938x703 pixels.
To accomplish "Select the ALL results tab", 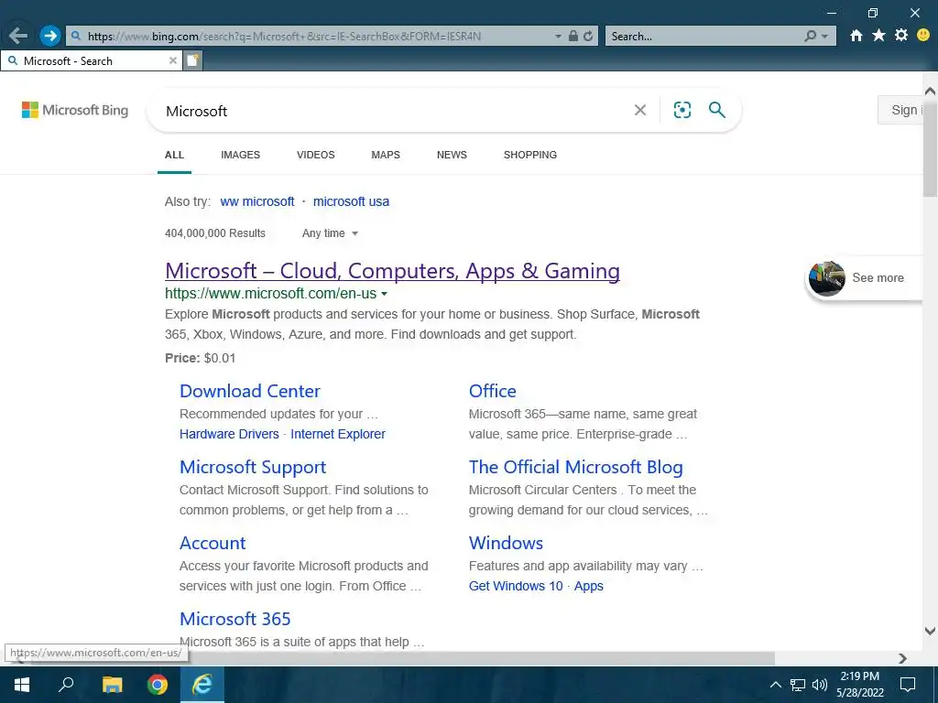I will pyautogui.click(x=174, y=155).
